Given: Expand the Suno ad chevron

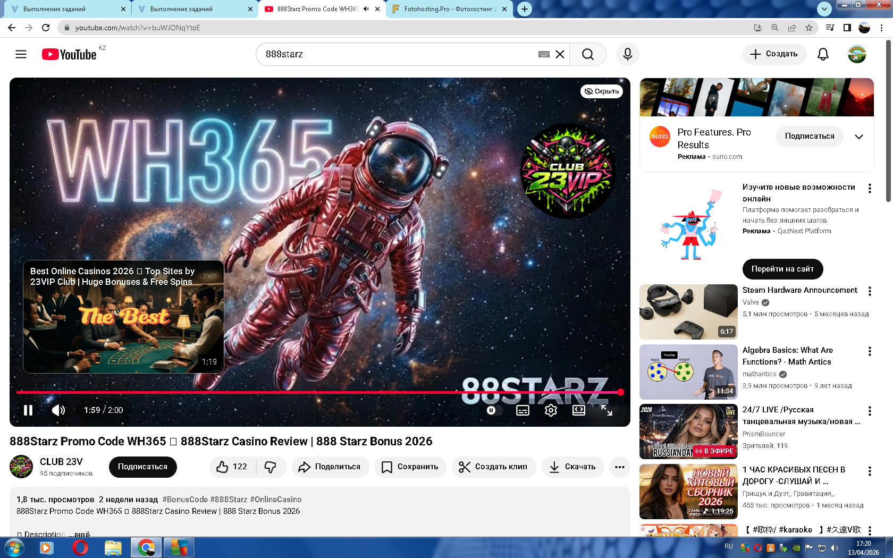Looking at the screenshot, I should 858,137.
